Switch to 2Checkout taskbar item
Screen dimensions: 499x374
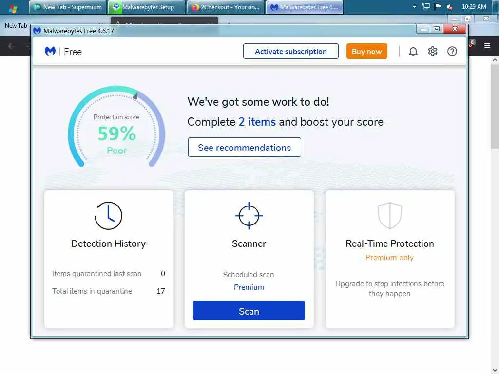[x=226, y=7]
